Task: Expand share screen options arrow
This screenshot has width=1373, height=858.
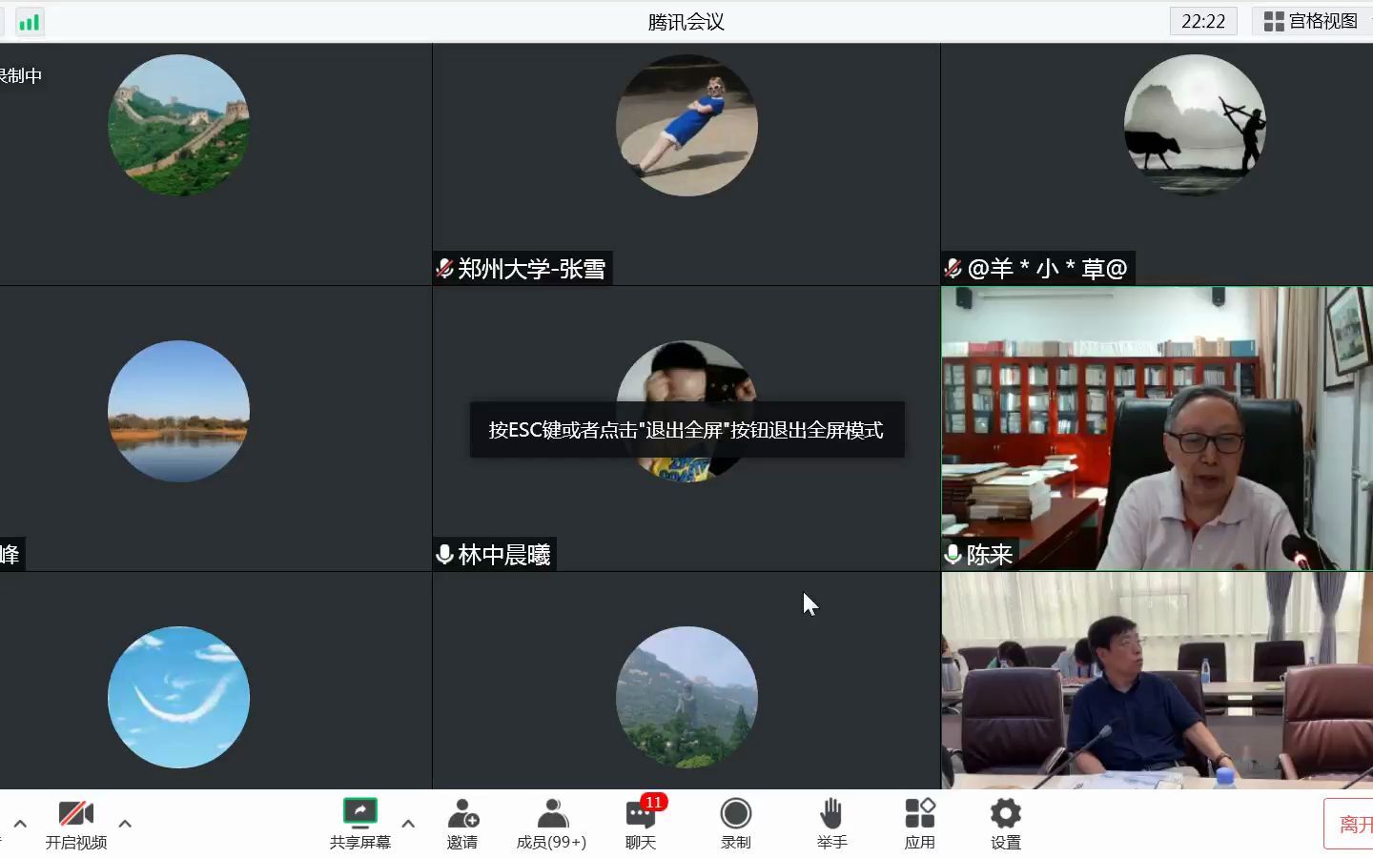Action: [x=408, y=824]
